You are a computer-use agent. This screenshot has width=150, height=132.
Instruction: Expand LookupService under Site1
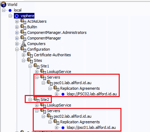[x=37, y=72]
